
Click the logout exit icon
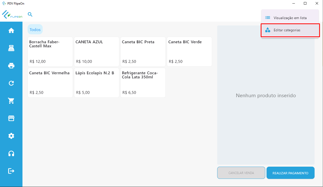point(11,171)
